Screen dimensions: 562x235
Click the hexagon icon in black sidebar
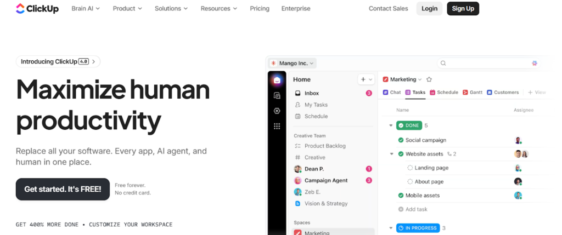click(x=277, y=111)
